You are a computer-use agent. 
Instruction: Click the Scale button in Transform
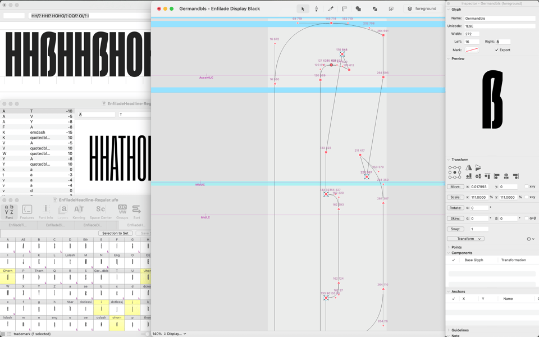tap(455, 197)
